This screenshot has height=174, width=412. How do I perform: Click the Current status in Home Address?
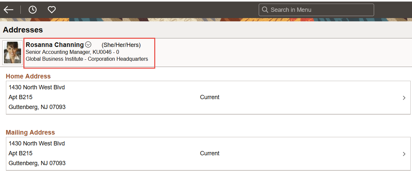210,97
